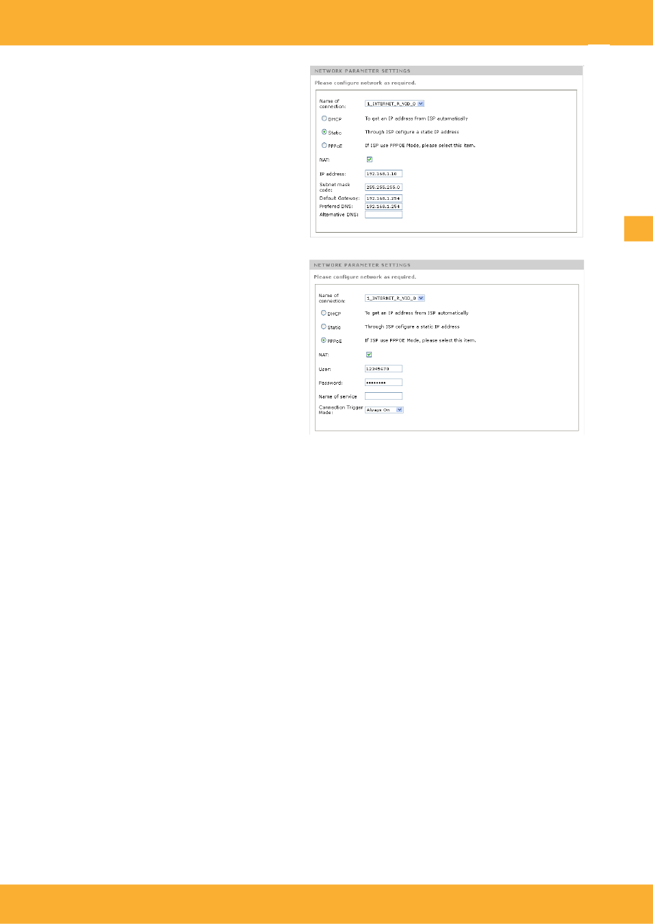Toggle the NAT checkbox above the IP address field
Image resolution: width=653 pixels, height=924 pixels.
370,159
